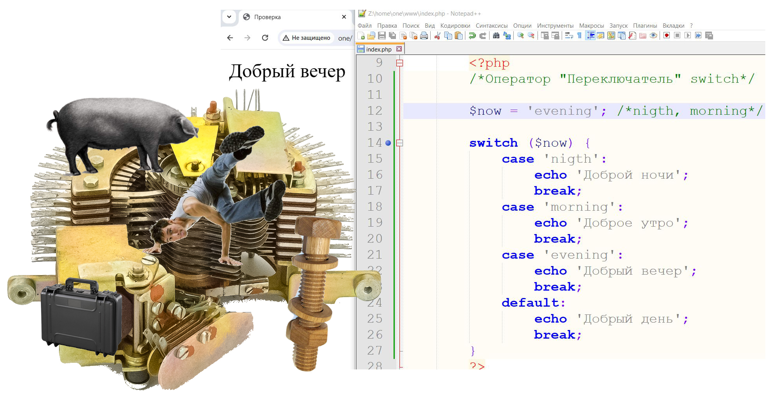Click the New file toolbar icon

pyautogui.click(x=361, y=36)
